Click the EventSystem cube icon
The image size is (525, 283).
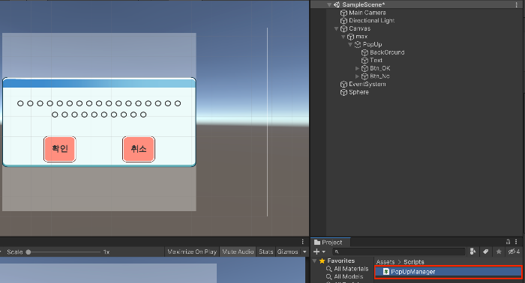pyautogui.click(x=343, y=84)
